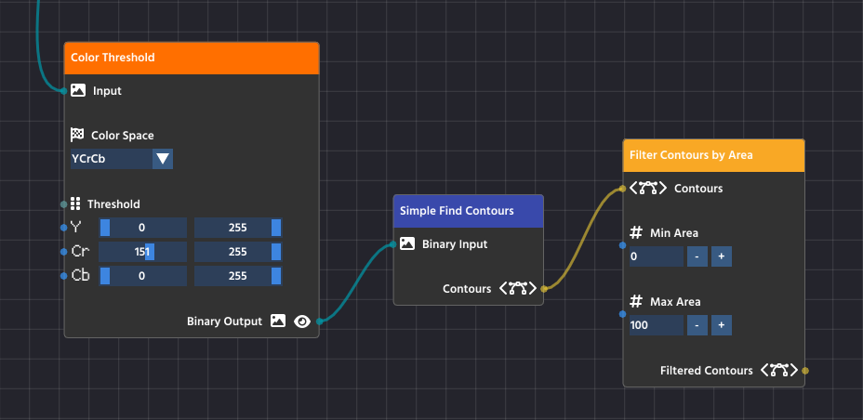Click the Contours input icon on Filter Contours
The width and height of the screenshot is (863, 420).
pos(648,189)
